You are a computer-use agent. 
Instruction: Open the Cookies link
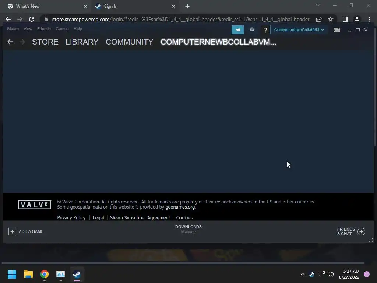point(184,217)
